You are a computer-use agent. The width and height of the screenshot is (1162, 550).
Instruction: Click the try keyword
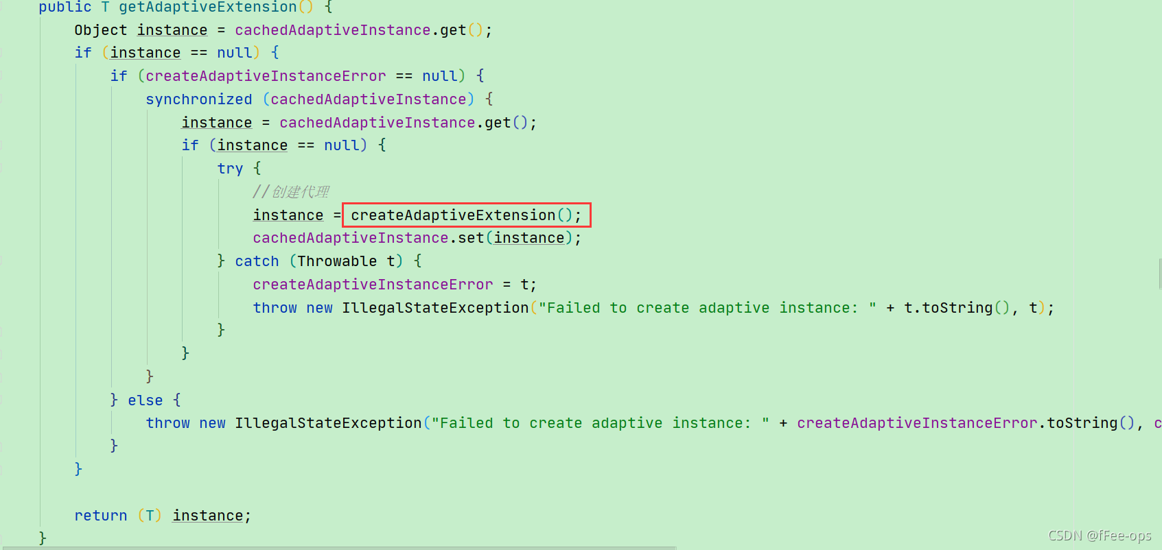pyautogui.click(x=230, y=169)
